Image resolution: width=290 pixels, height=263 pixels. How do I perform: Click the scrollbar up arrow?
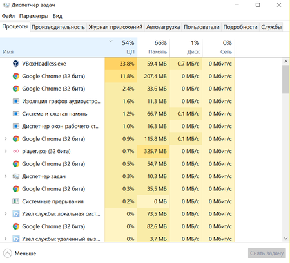click(285, 62)
